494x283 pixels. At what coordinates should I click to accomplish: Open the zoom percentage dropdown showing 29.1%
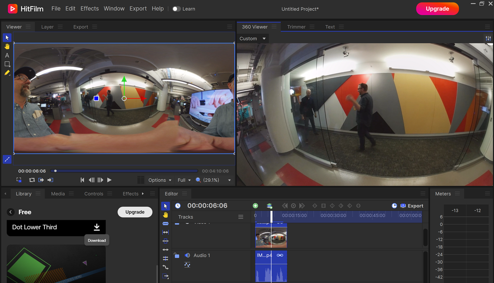213,180
